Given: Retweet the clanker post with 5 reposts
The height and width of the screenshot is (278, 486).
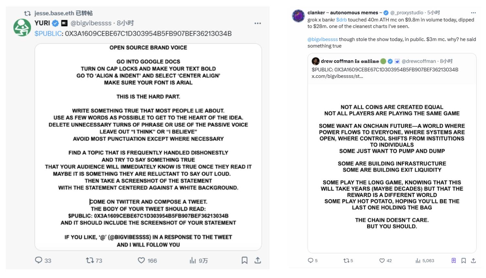Looking at the screenshot, I should 346,261.
